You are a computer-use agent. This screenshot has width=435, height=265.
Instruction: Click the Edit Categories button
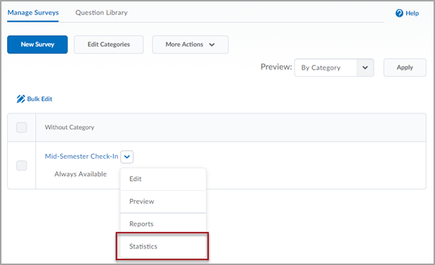(x=109, y=45)
